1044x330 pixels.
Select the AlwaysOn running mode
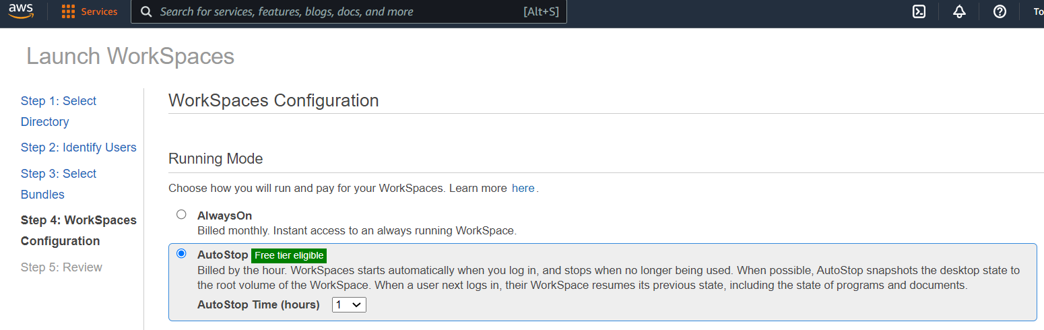pos(181,215)
